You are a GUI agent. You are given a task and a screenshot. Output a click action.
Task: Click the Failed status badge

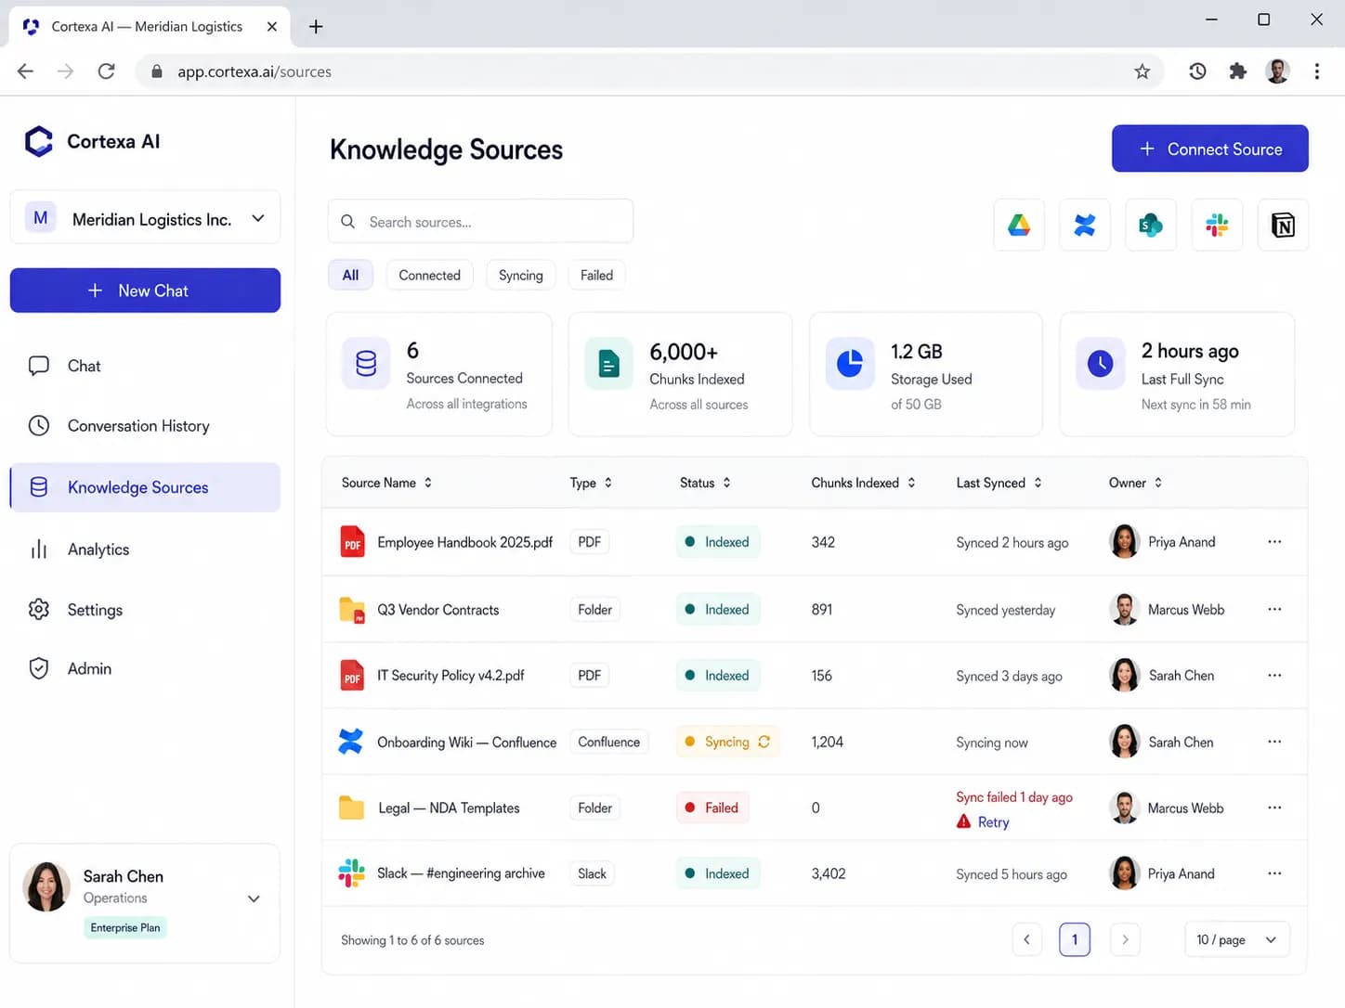(712, 808)
